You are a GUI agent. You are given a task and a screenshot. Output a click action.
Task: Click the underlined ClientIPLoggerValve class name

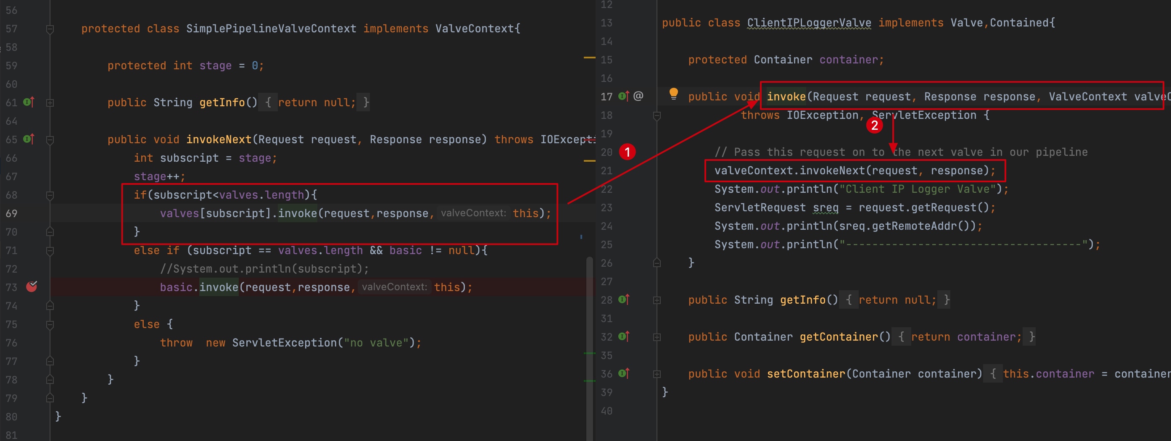pyautogui.click(x=809, y=23)
